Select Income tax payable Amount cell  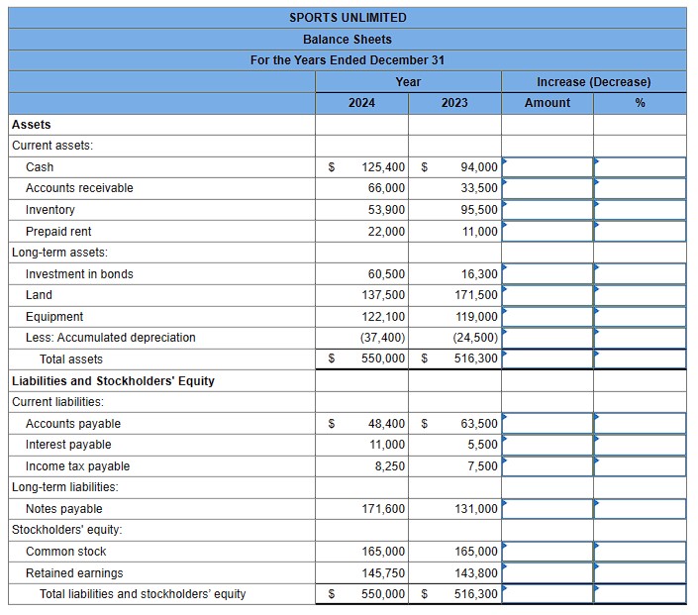pos(548,466)
